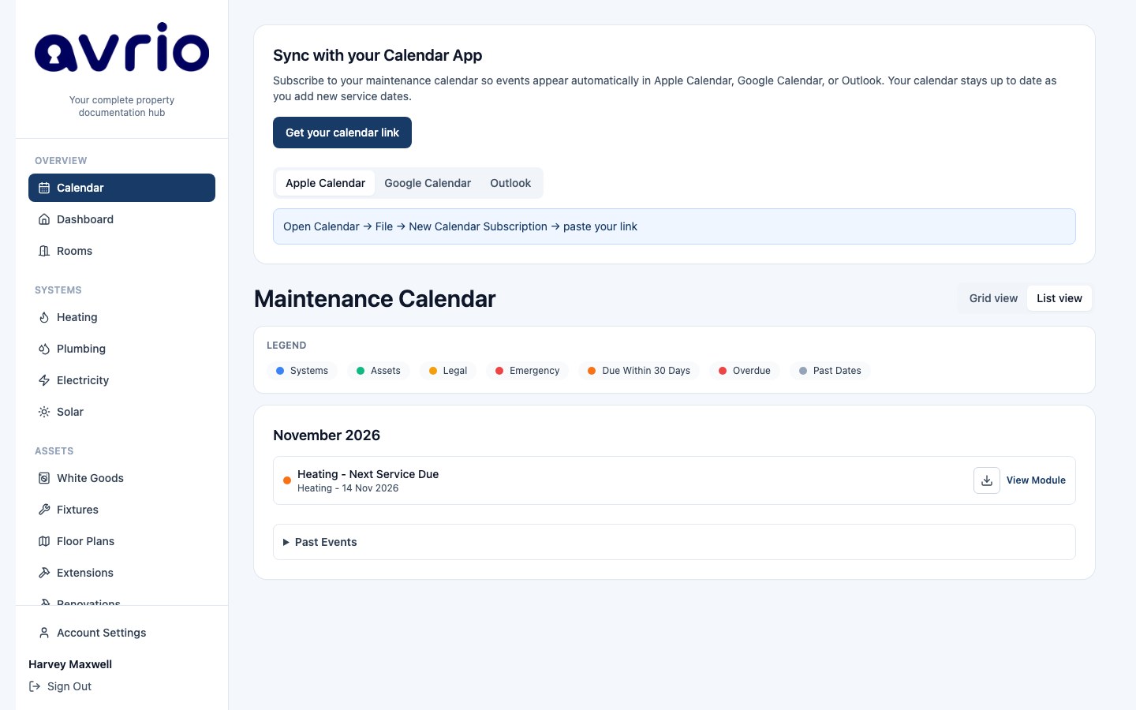Click the Calendar icon in the sidebar

(x=44, y=188)
